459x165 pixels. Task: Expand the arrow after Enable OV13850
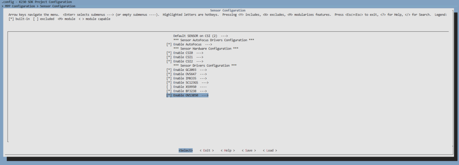click(x=205, y=95)
